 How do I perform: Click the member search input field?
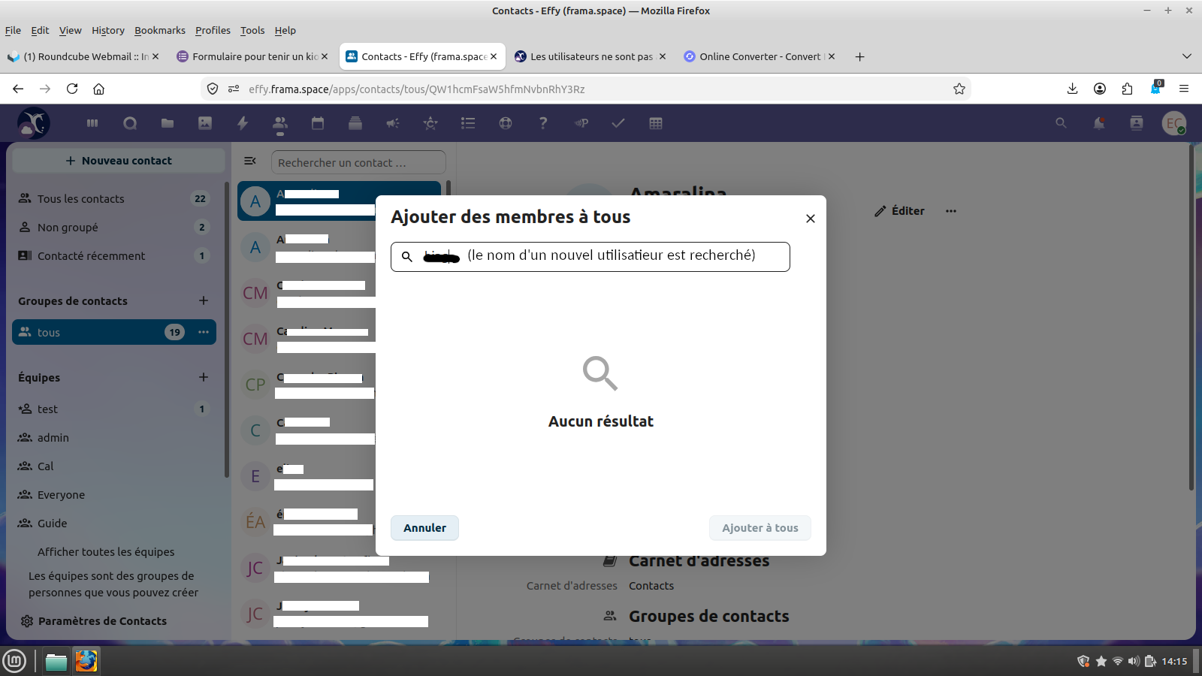pos(590,257)
